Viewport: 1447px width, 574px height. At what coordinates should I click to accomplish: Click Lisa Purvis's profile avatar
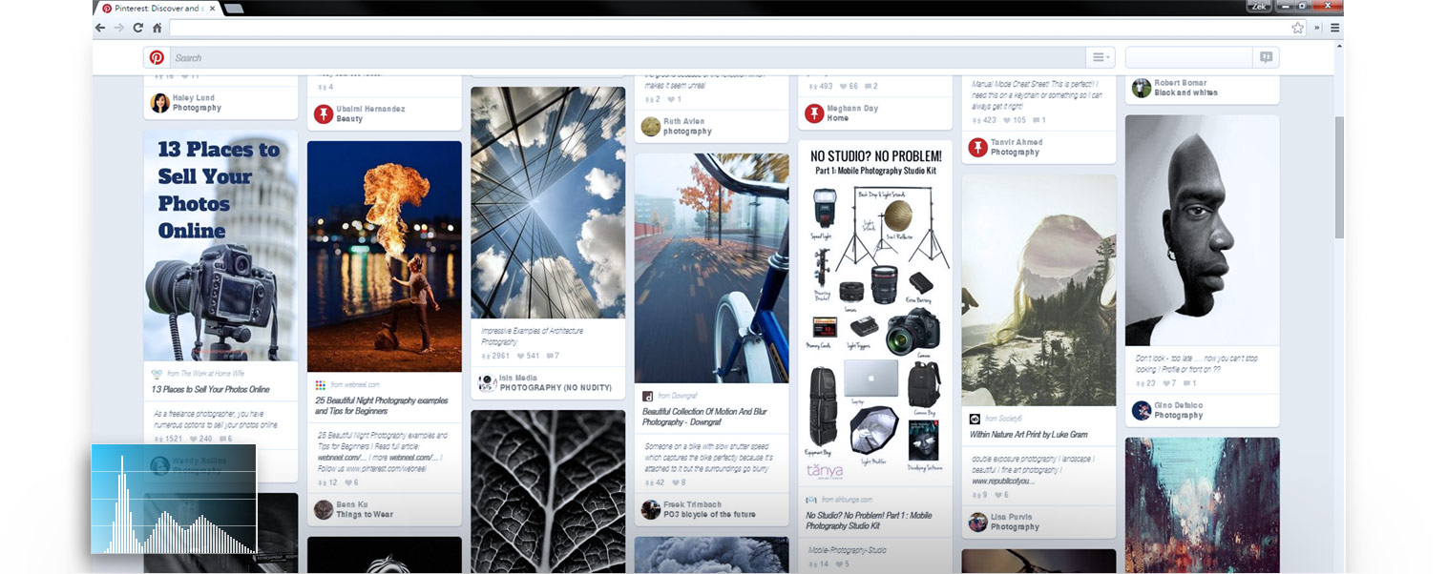point(977,522)
